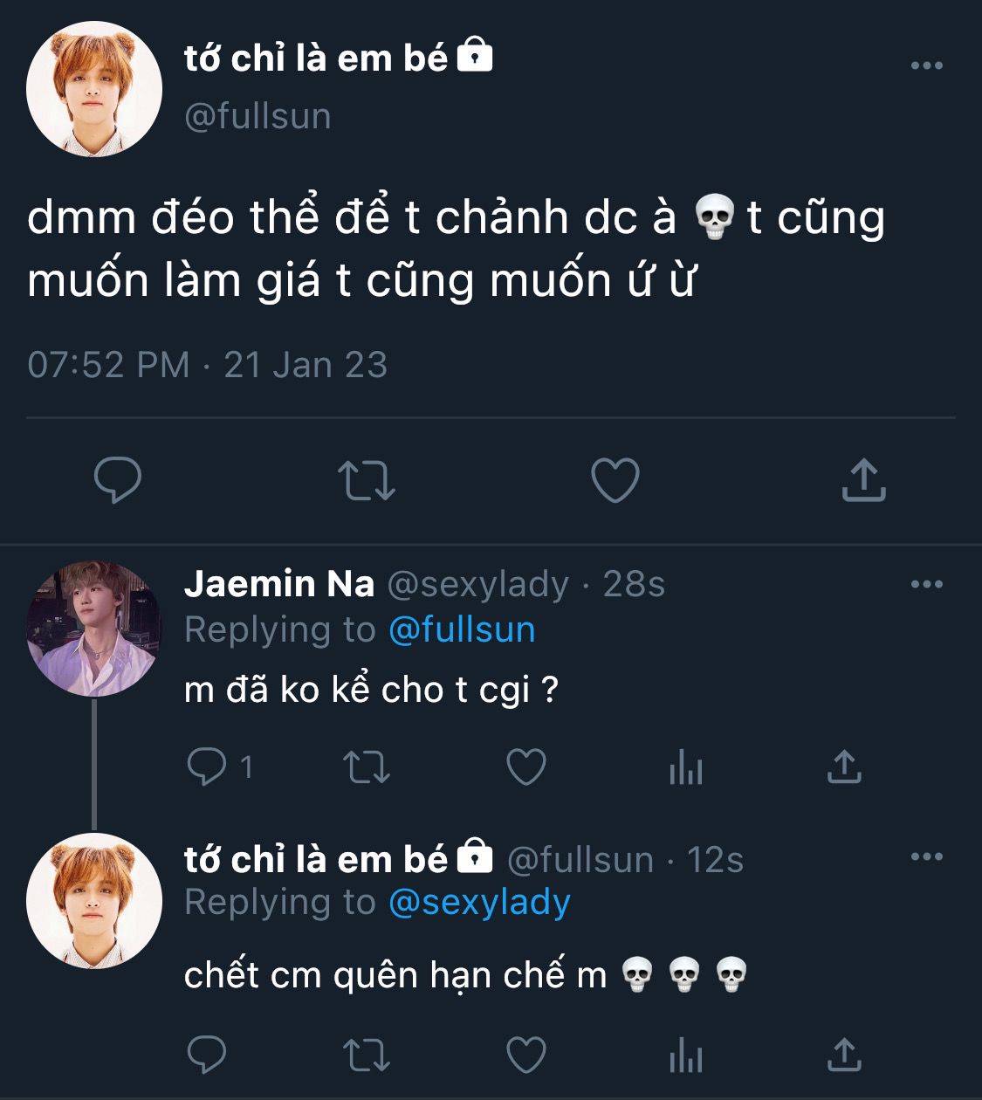Like the main tweet dated 21 Jan 23
982x1100 pixels.
point(615,479)
